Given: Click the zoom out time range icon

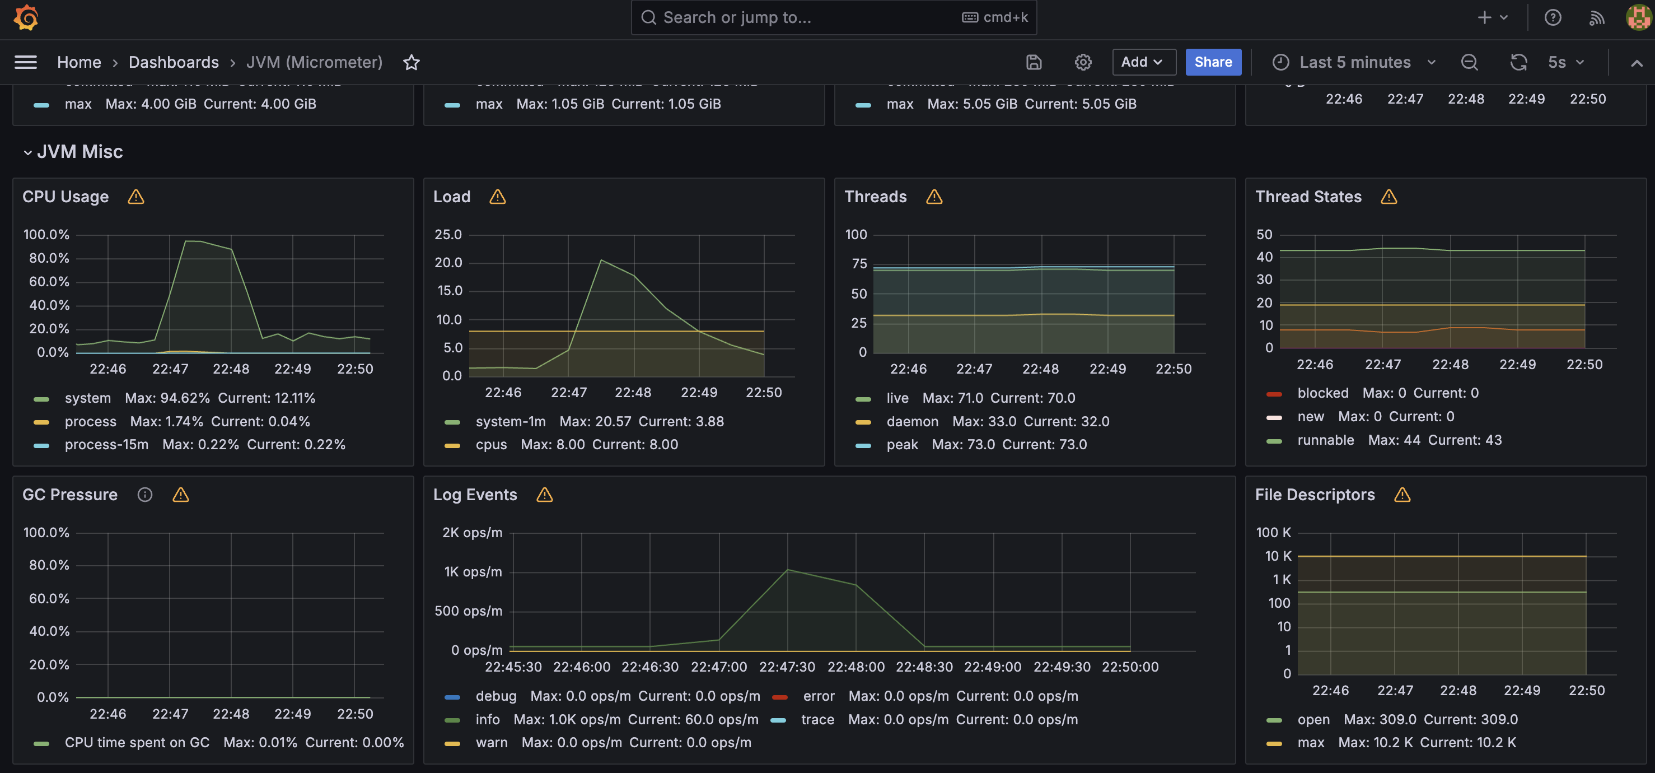Looking at the screenshot, I should pyautogui.click(x=1469, y=62).
